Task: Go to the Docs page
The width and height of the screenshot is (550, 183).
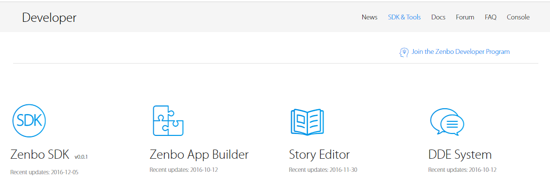Action: (438, 17)
